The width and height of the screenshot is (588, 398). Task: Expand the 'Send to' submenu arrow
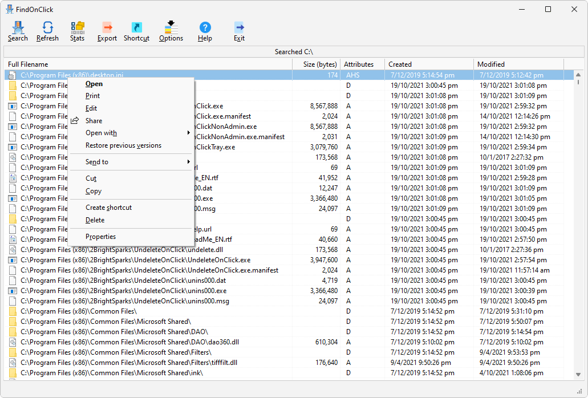point(188,162)
